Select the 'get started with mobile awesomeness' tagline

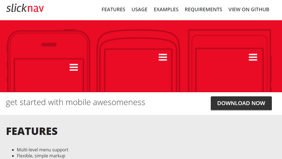click(76, 102)
